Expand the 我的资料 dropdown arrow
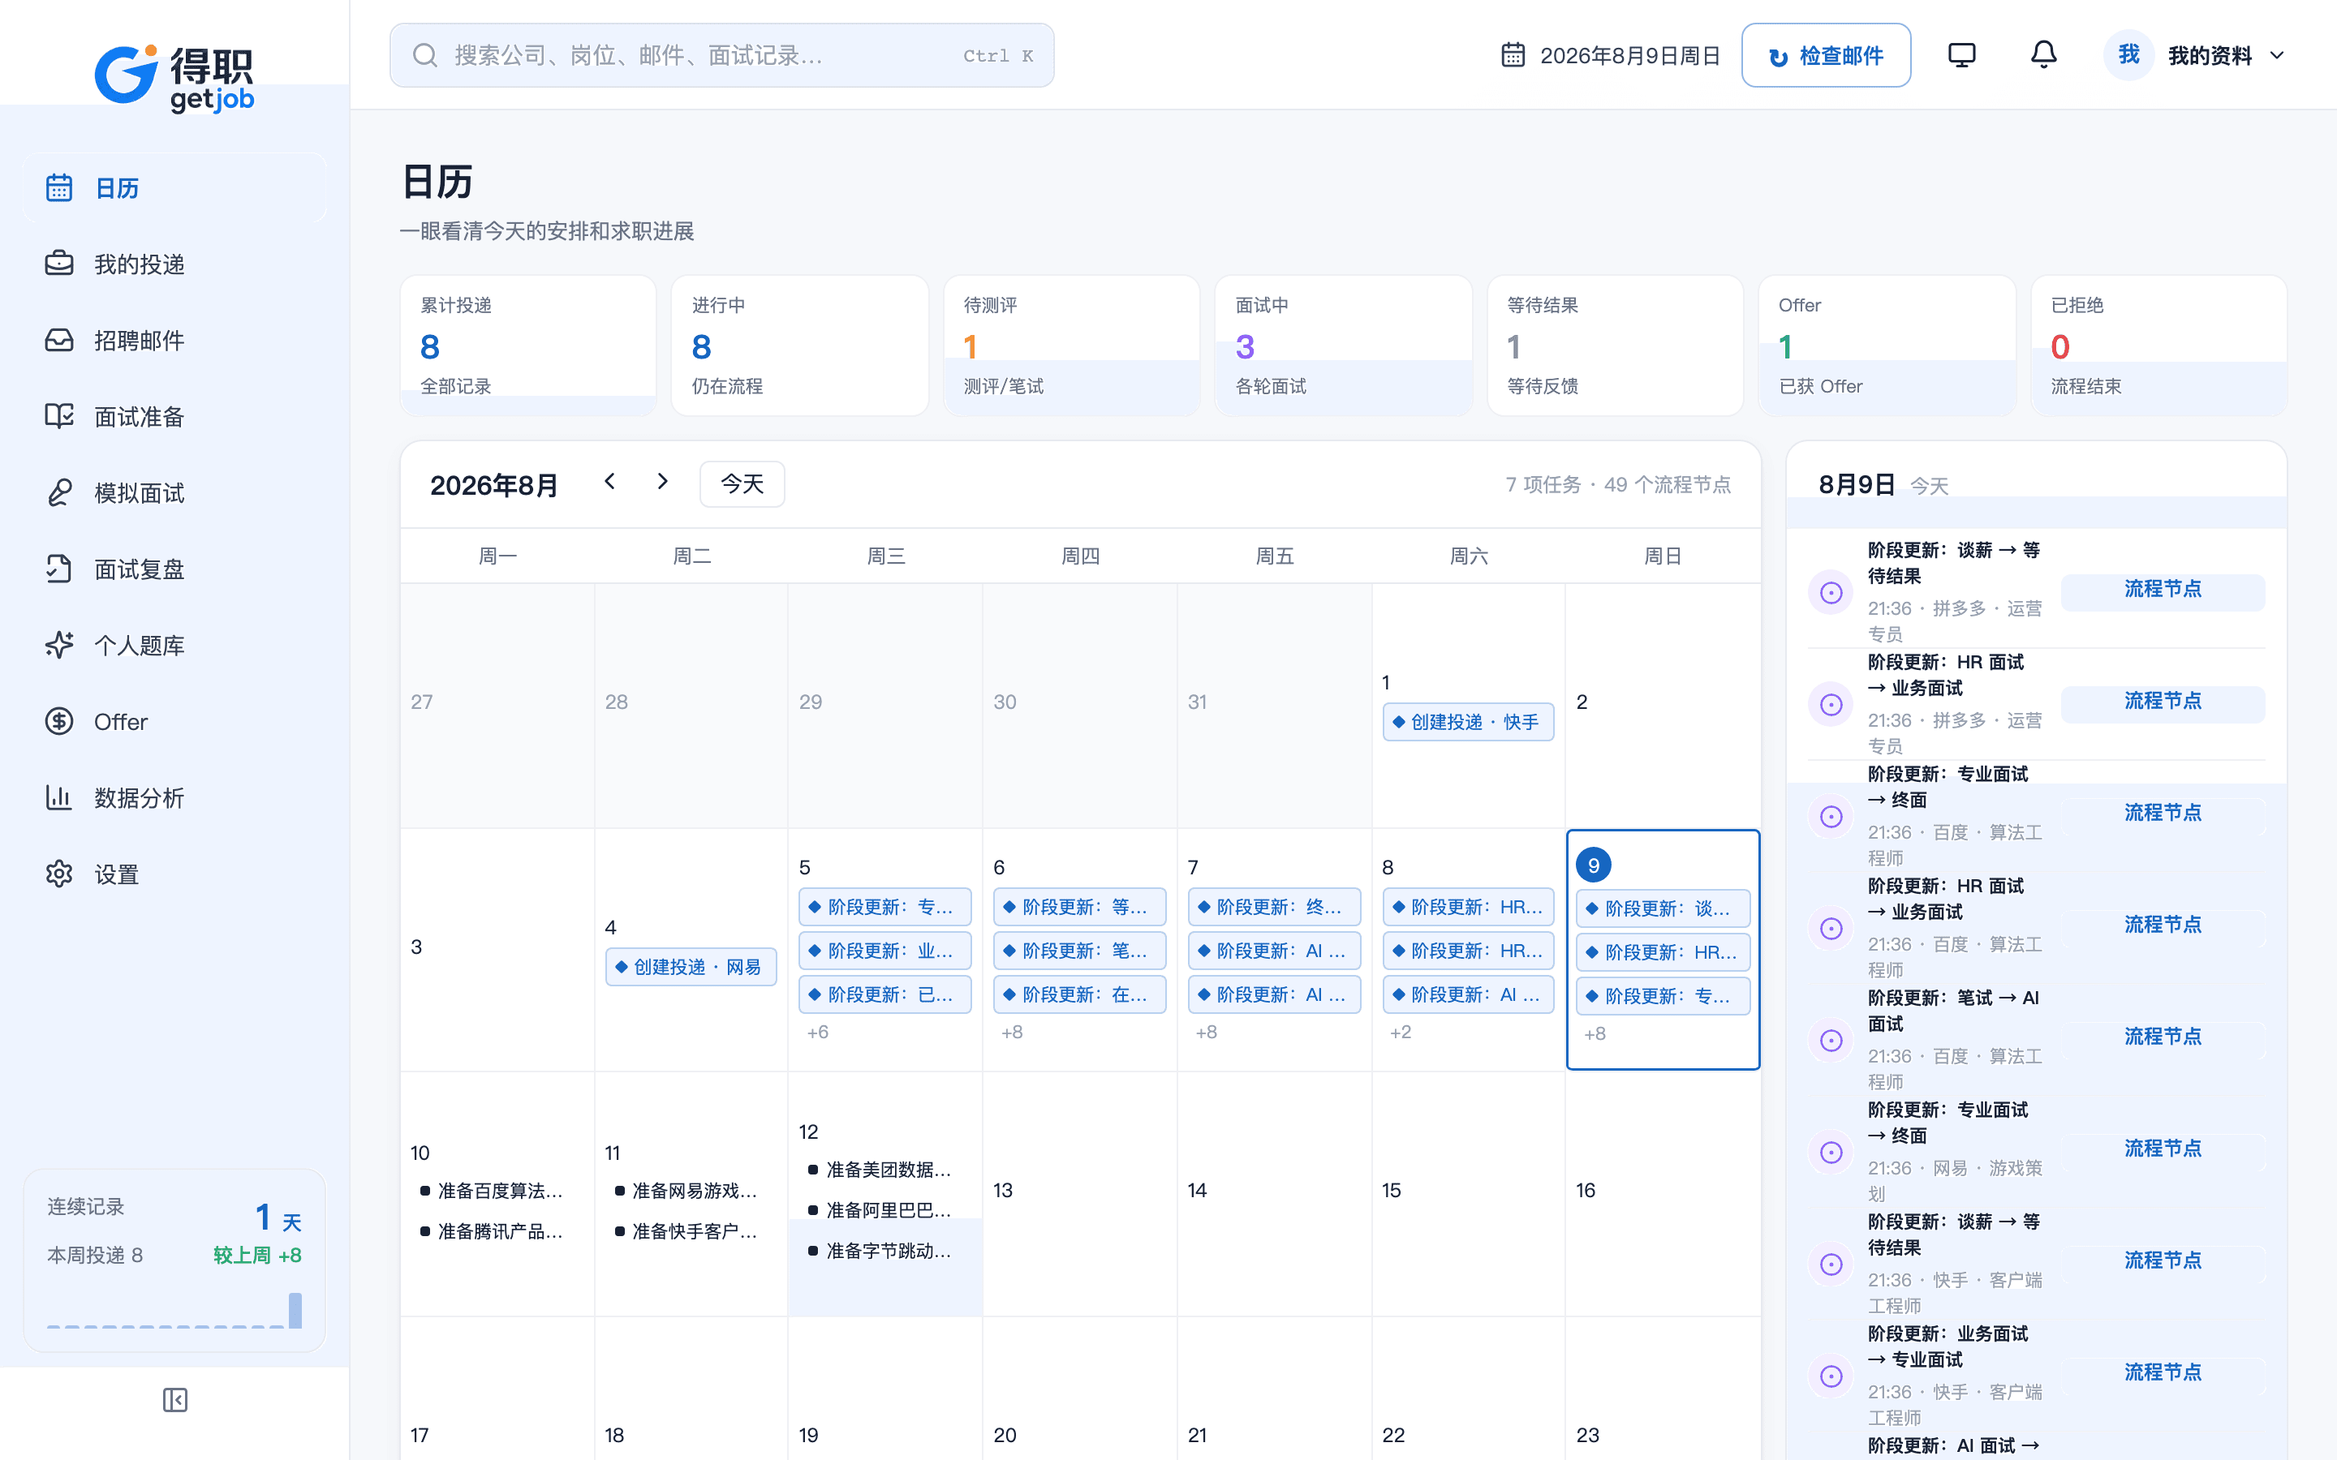Image resolution: width=2337 pixels, height=1460 pixels. (x=2277, y=56)
